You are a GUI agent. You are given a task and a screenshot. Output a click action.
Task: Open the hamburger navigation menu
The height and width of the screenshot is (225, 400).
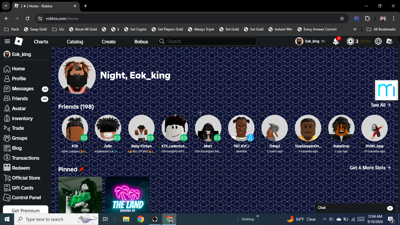tap(7, 41)
